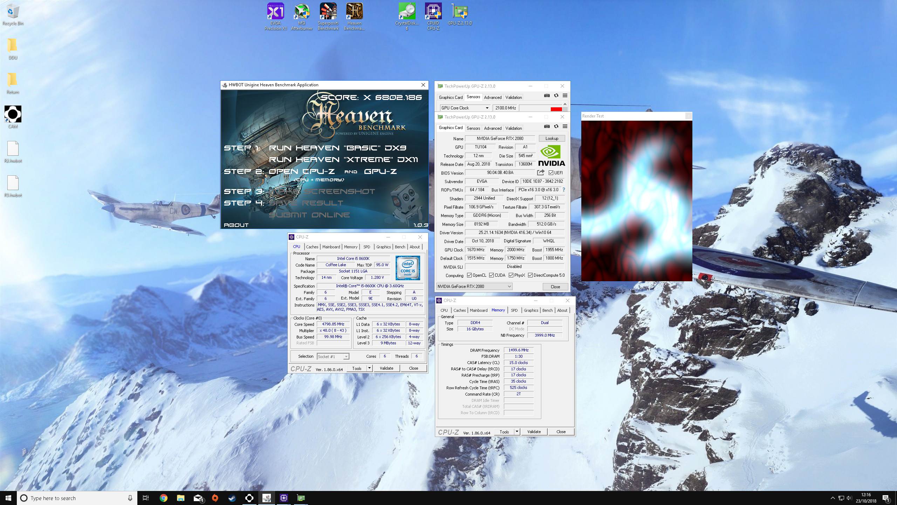Screen dimensions: 897x505
Task: Open Chrome from the taskbar
Action: pyautogui.click(x=163, y=498)
